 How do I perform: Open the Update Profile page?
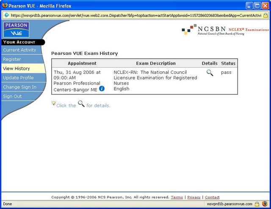point(18,78)
